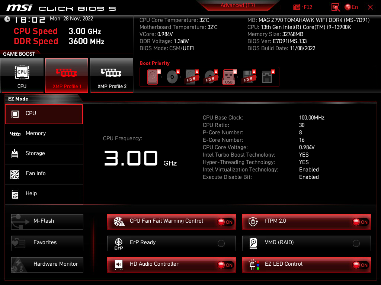Click the 18:02 system clock
Screen dimensions: 381x285
coord(30,20)
